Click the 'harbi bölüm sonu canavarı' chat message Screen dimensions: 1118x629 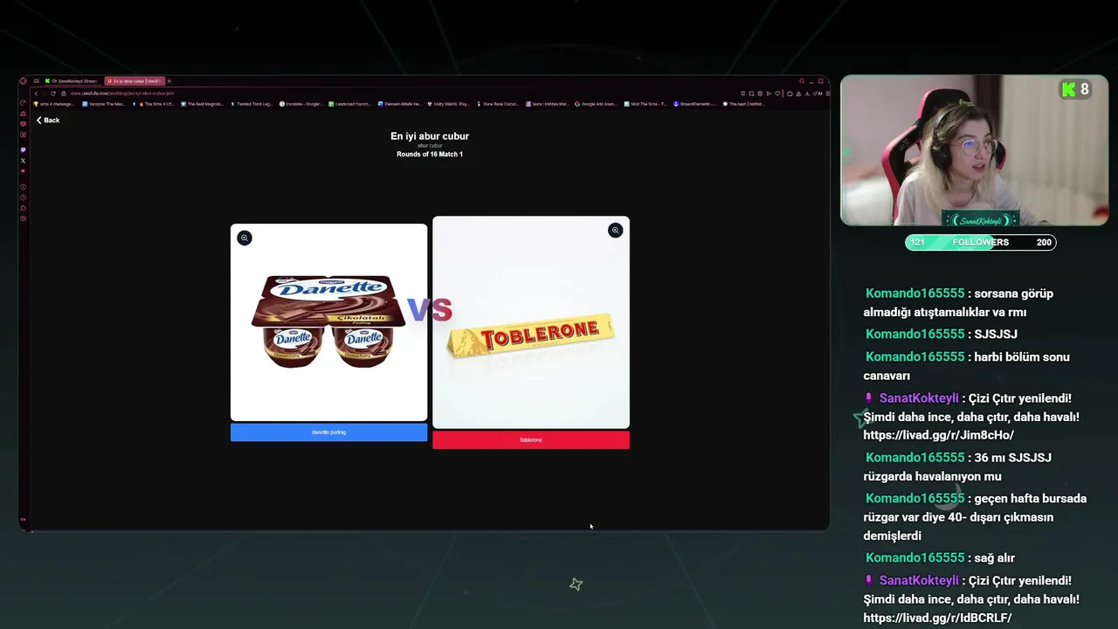[966, 366]
